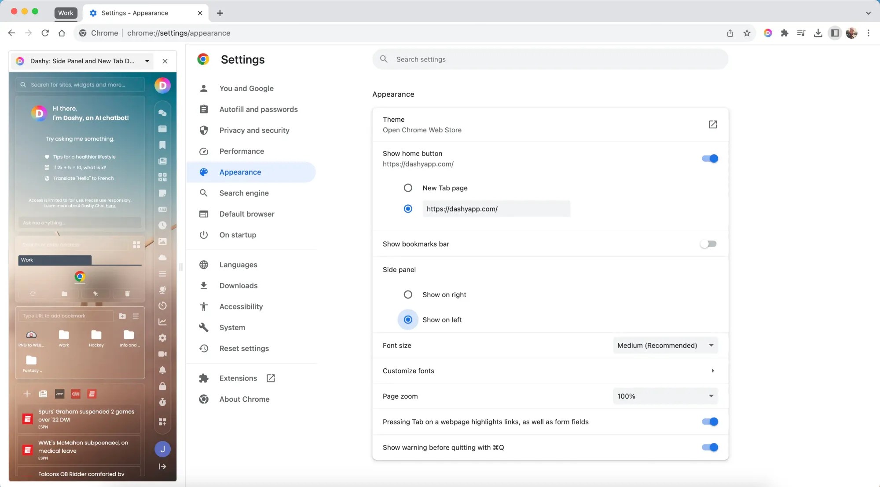Open the Dashy chat icon in side panel
The image size is (880, 487).
point(162,113)
